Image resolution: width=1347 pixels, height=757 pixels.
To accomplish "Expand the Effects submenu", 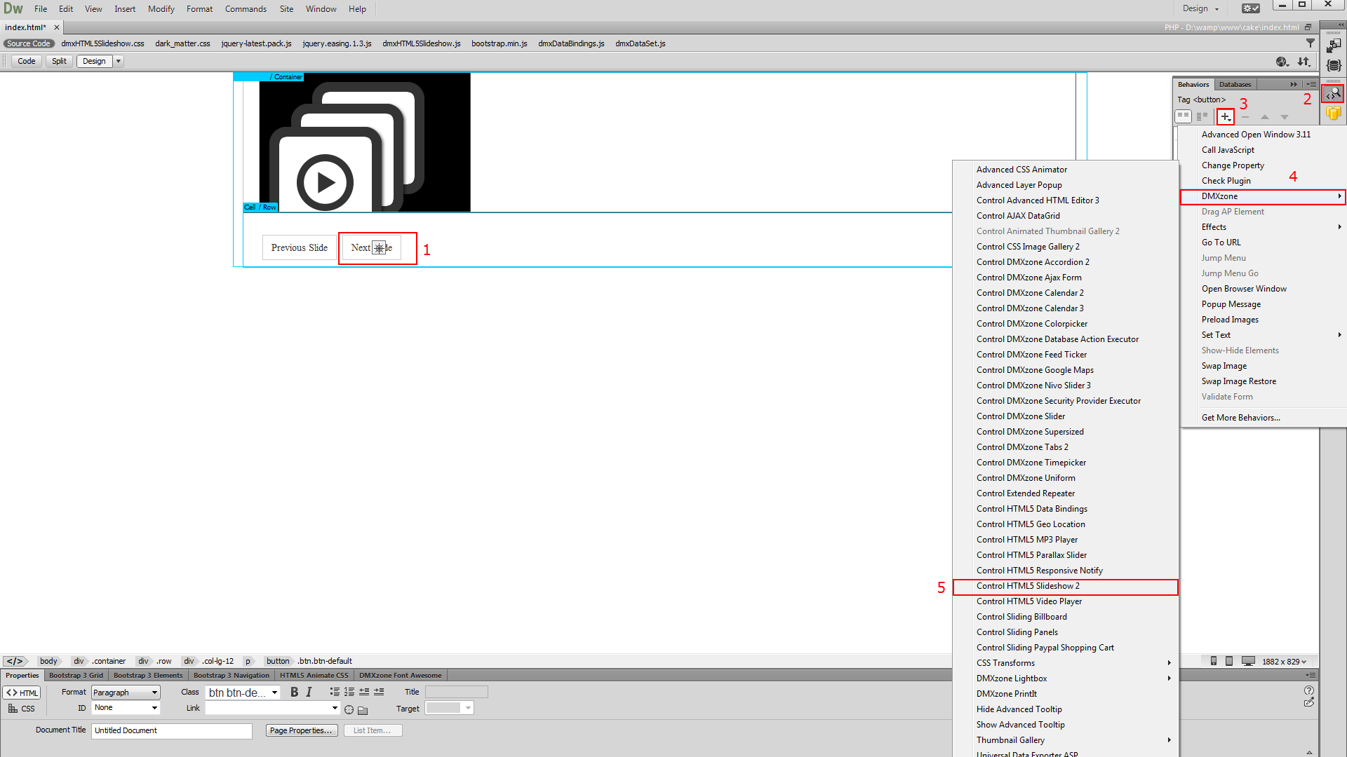I will coord(1263,227).
